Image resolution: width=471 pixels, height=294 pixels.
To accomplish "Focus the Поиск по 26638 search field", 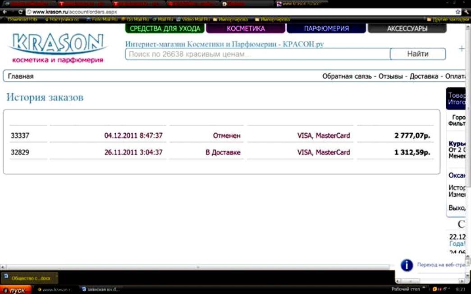I will pyautogui.click(x=258, y=54).
